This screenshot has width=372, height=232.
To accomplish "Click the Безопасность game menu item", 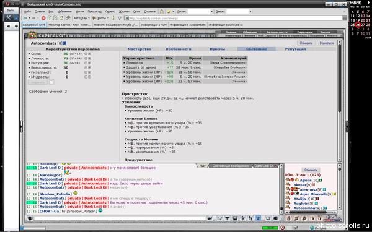I will (x=277, y=32).
